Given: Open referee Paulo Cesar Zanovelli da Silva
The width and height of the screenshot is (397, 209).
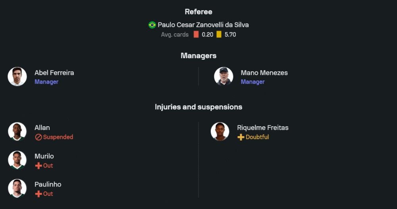Looking at the screenshot, I should coord(203,25).
